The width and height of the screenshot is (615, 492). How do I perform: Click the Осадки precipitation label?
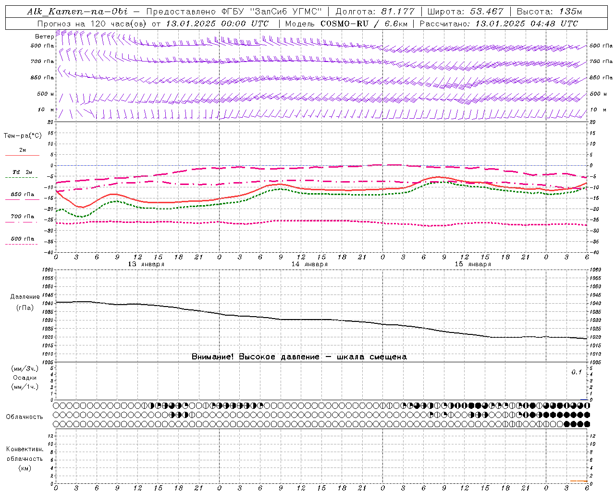(x=25, y=378)
